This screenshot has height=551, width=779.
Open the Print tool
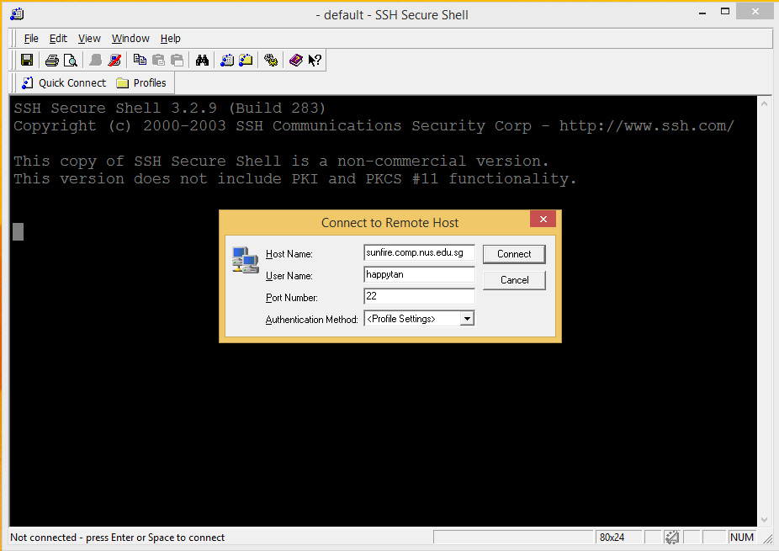tap(50, 60)
